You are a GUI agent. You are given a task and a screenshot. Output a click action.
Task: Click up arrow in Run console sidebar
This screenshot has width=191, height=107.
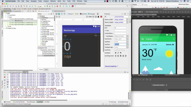(x=7, y=75)
